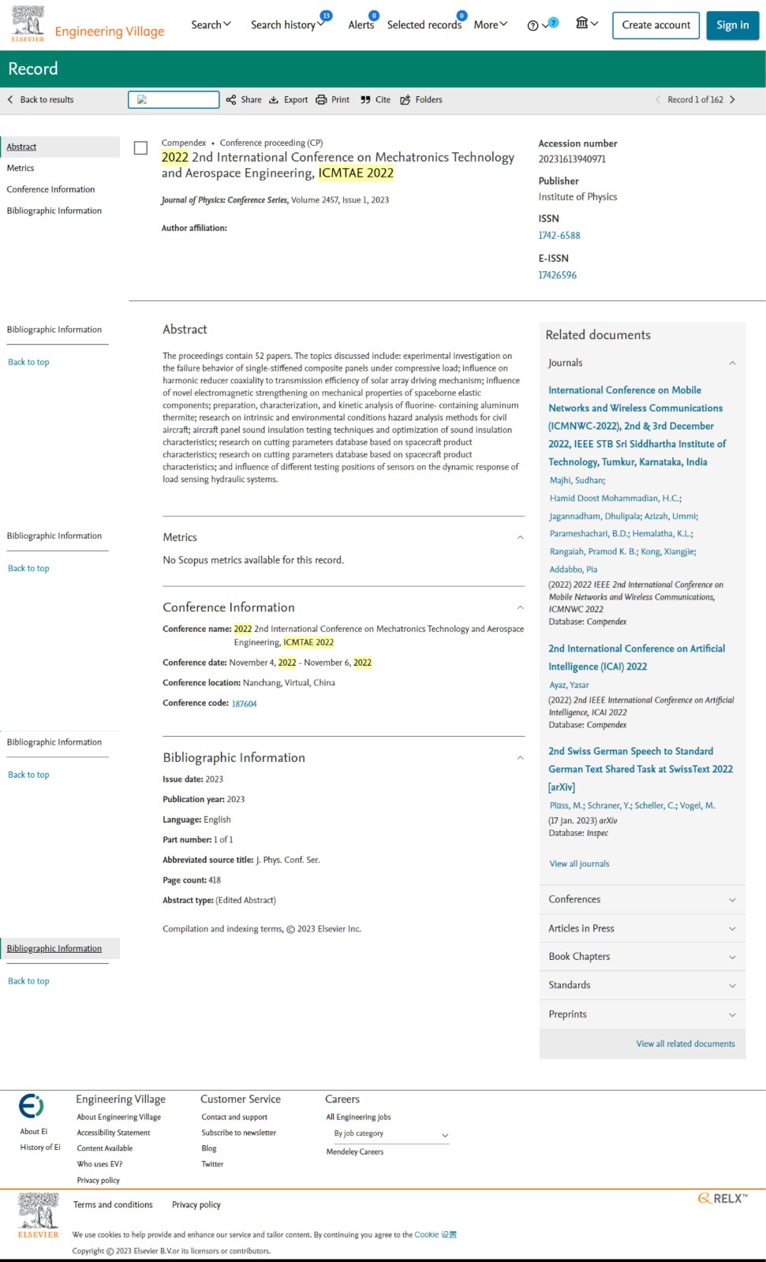
Task: Click Back to results link
Action: [x=40, y=100]
